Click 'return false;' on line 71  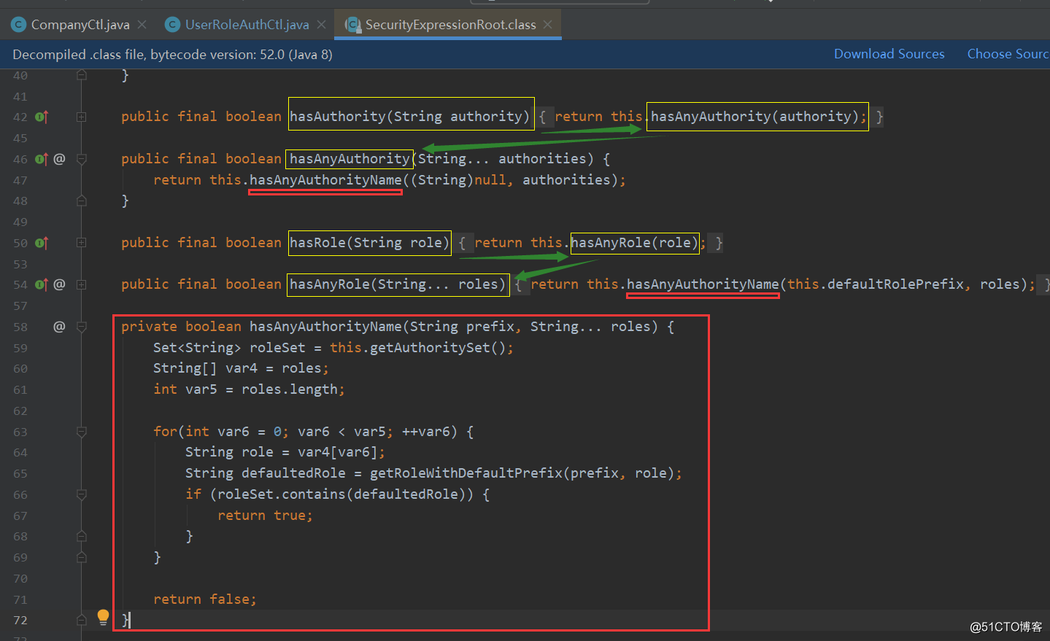pos(205,599)
